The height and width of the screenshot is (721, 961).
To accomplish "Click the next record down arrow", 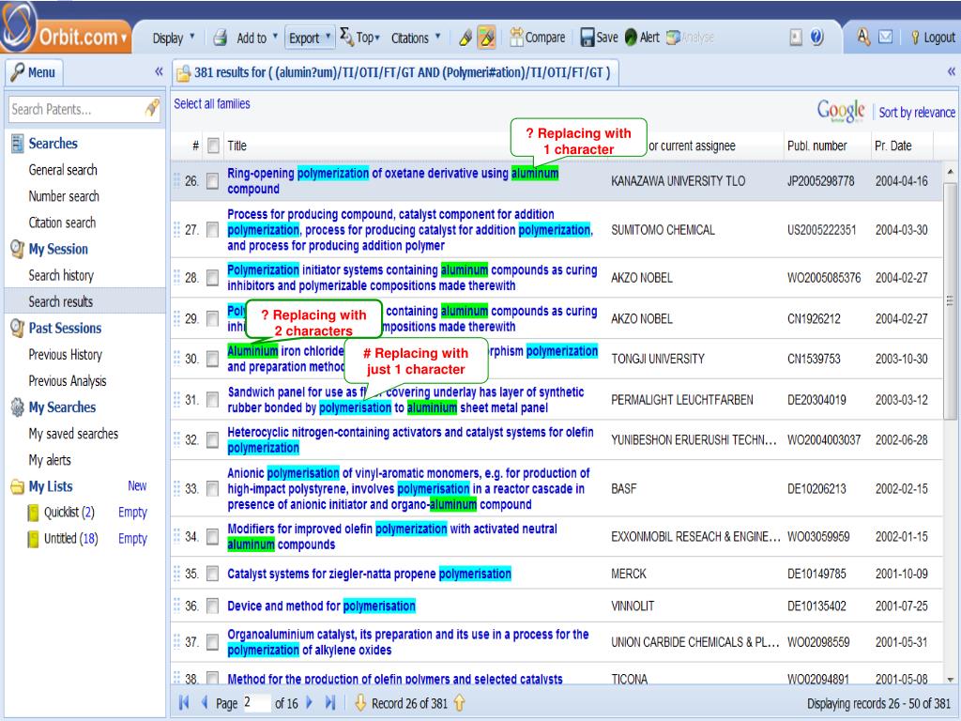I will tap(360, 702).
